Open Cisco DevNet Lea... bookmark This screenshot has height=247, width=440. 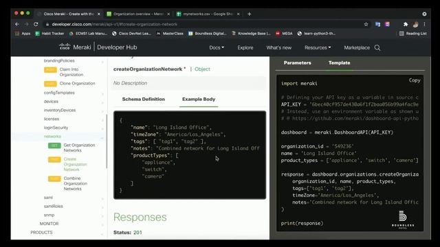131,34
